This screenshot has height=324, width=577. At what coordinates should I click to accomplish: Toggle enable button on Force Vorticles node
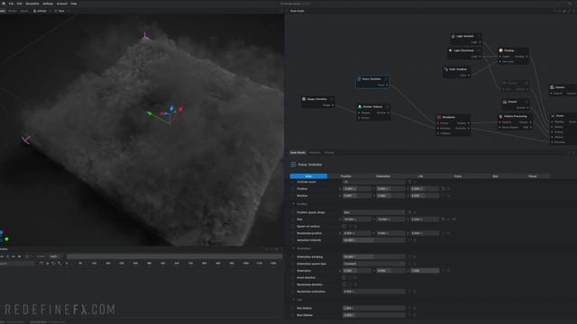click(x=386, y=79)
